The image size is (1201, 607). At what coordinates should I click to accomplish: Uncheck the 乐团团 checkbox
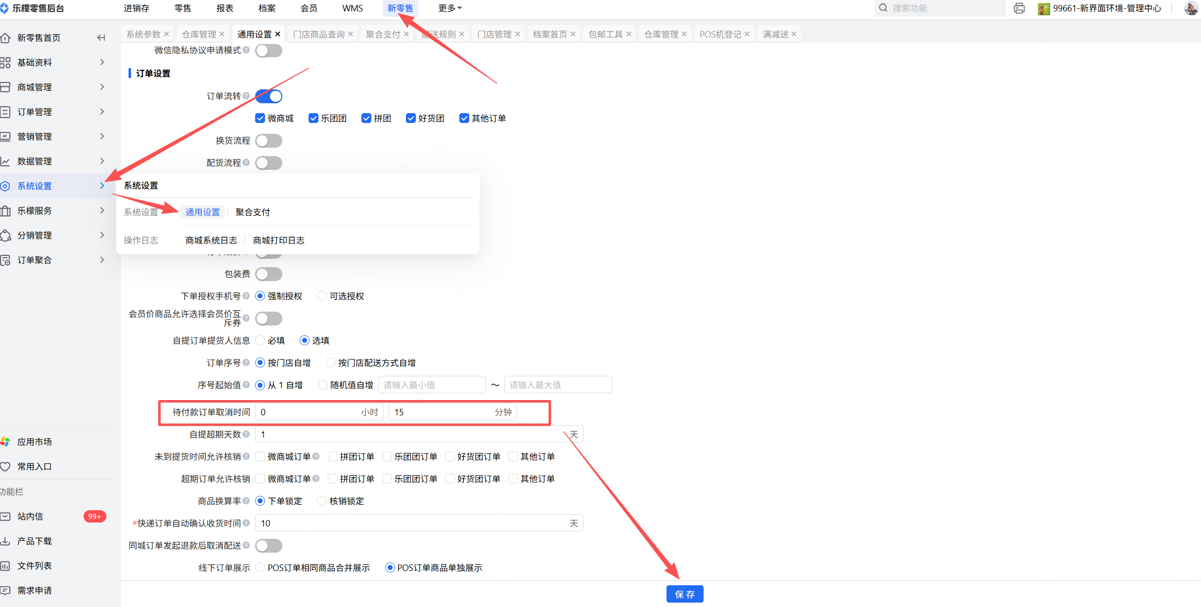pos(313,118)
